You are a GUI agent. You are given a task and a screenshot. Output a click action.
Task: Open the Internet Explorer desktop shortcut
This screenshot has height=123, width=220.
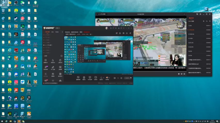pyautogui.click(x=10, y=51)
